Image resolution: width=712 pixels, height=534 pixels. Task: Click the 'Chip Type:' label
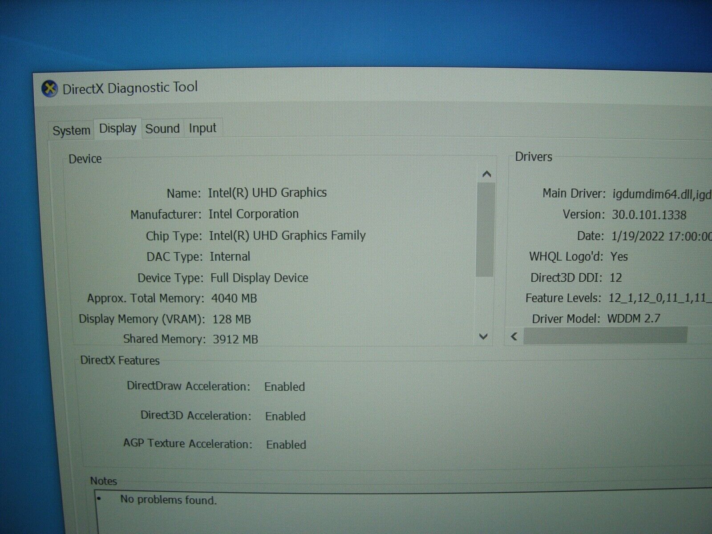click(174, 236)
